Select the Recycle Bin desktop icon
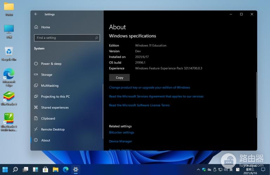Screen dimensions: 270x175 [9, 54]
